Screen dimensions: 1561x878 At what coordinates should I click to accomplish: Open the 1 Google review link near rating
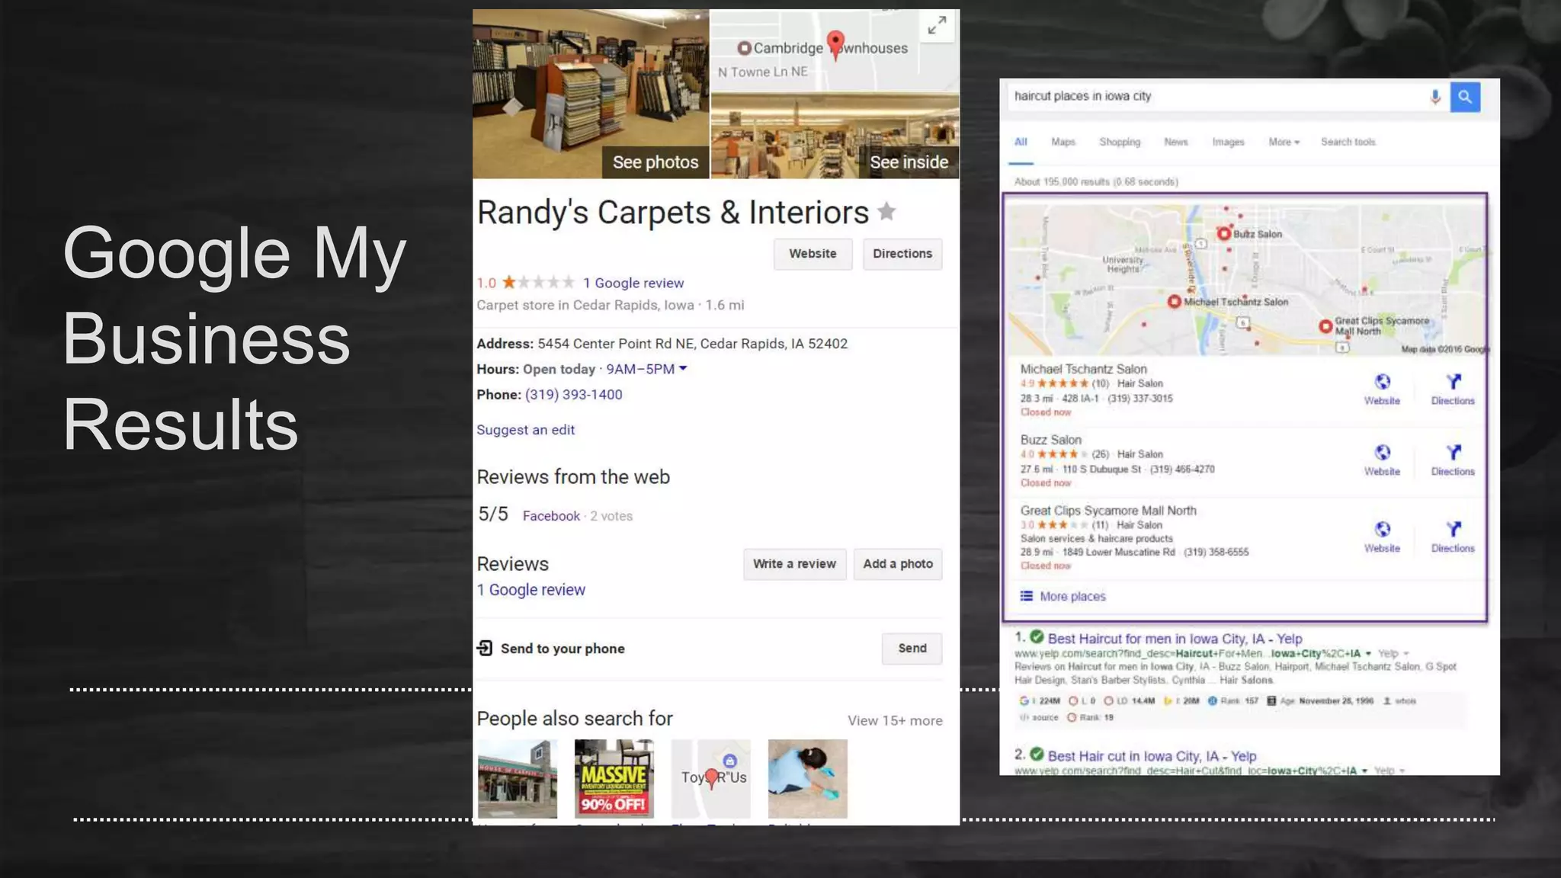(x=633, y=283)
